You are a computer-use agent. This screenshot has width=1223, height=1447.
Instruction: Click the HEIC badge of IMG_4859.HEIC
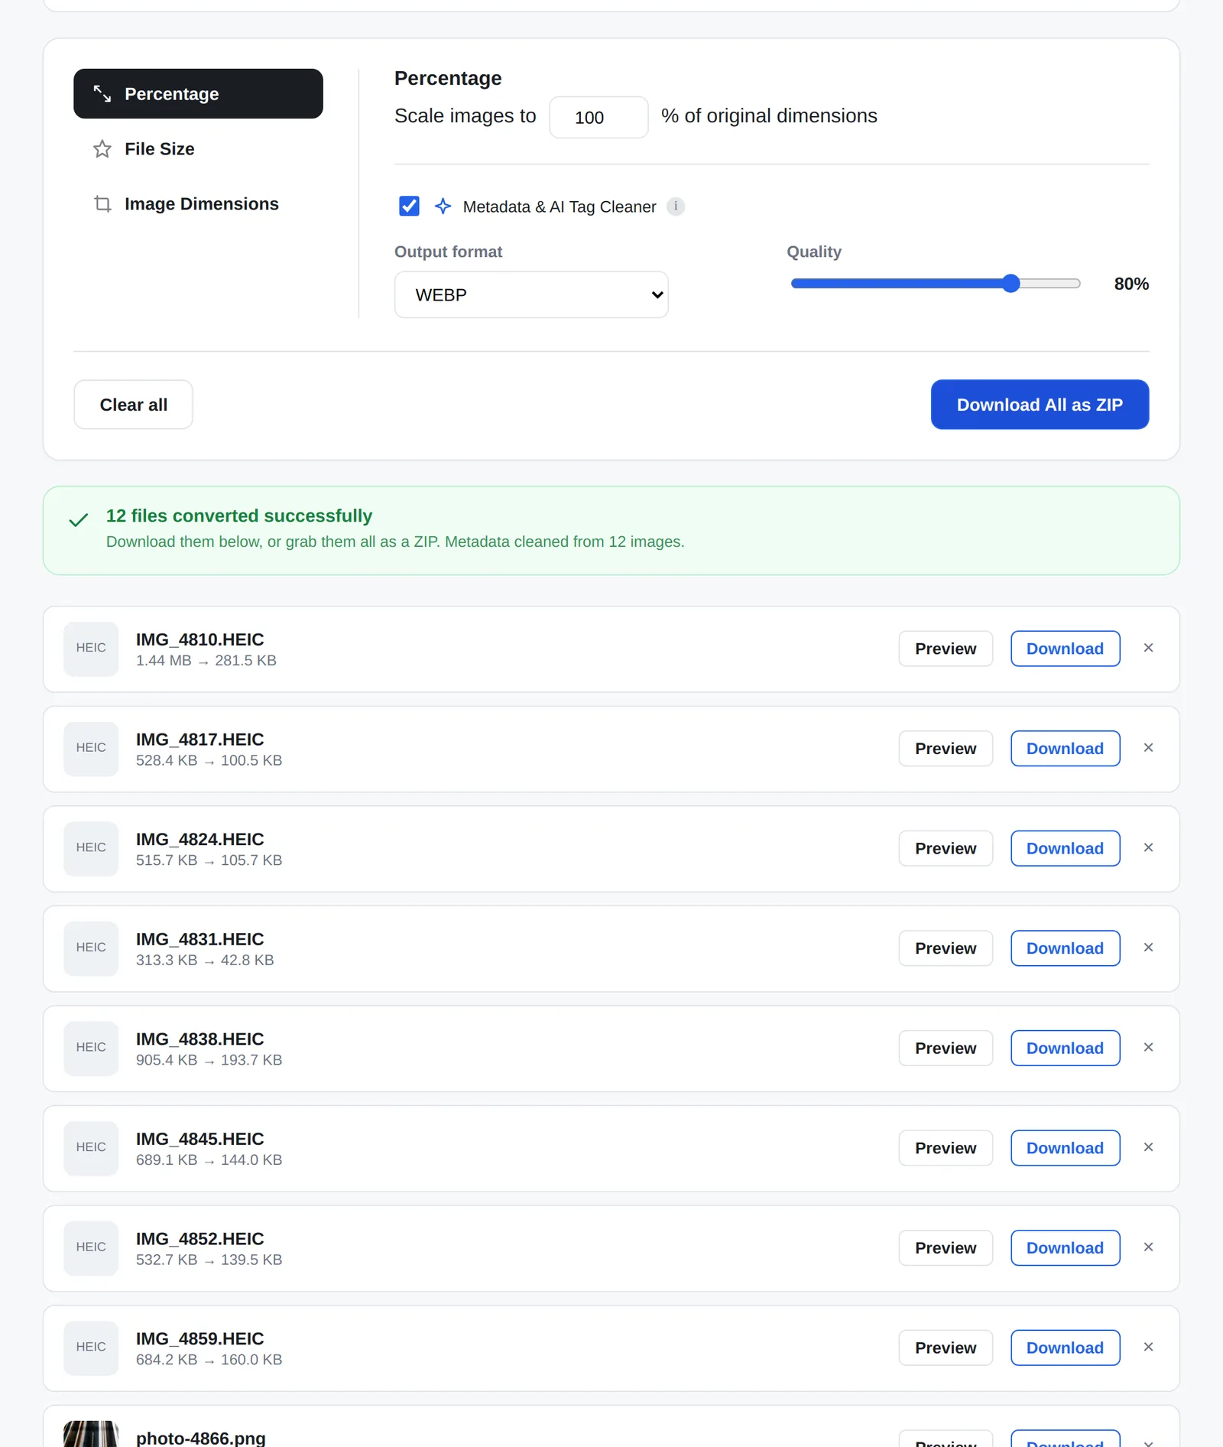pos(91,1348)
